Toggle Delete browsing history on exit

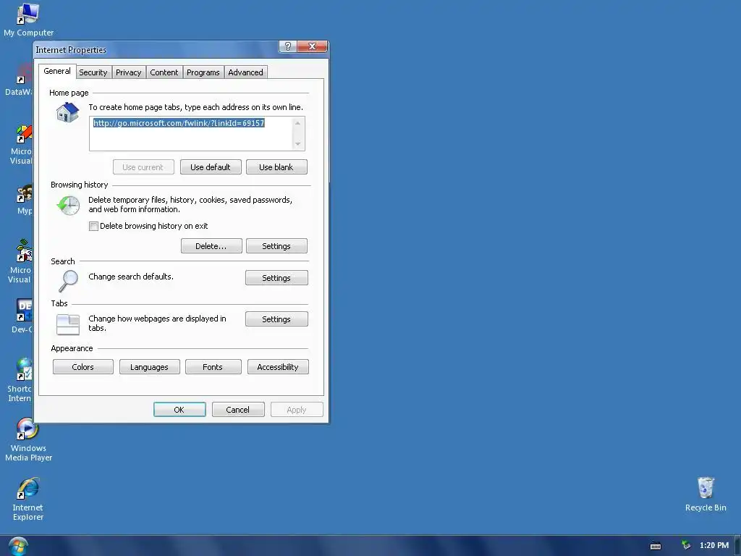pos(93,226)
